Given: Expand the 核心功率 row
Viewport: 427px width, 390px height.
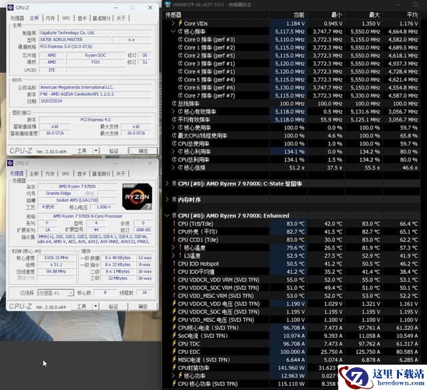Looking at the screenshot, I should 173,376.
